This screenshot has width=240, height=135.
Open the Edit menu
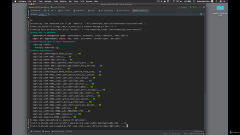tap(35, 1)
